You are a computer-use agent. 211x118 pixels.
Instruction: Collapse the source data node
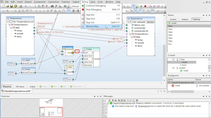click(11, 28)
